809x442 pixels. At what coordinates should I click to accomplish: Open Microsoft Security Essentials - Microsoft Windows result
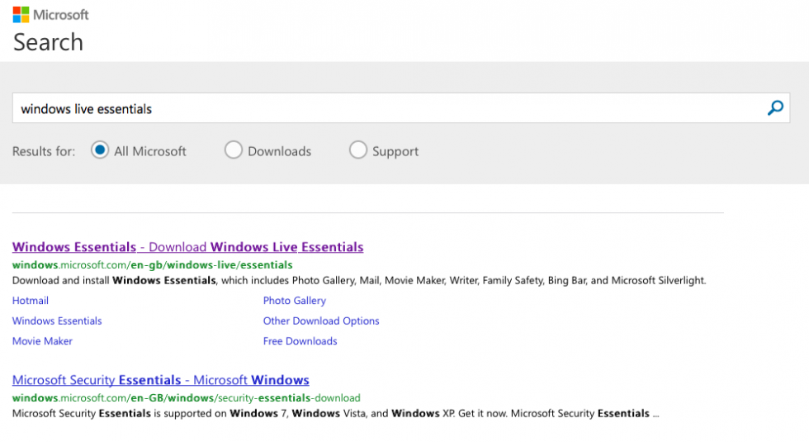[160, 380]
